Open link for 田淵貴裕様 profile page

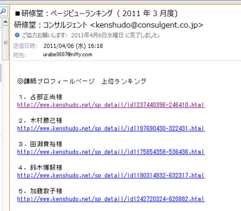tap(111, 152)
